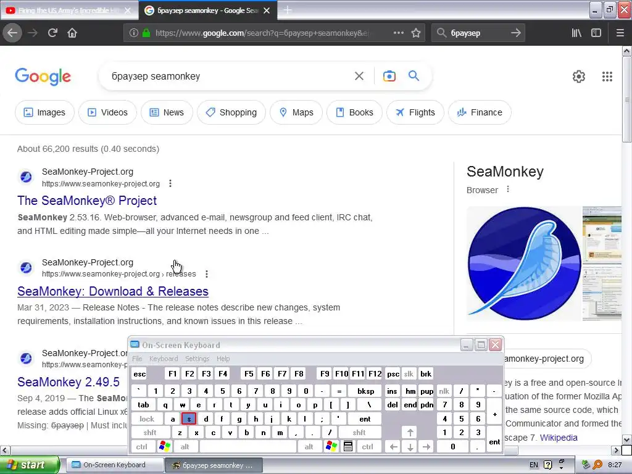Click the context menu key on keyboard
The height and width of the screenshot is (474, 632).
(348, 447)
